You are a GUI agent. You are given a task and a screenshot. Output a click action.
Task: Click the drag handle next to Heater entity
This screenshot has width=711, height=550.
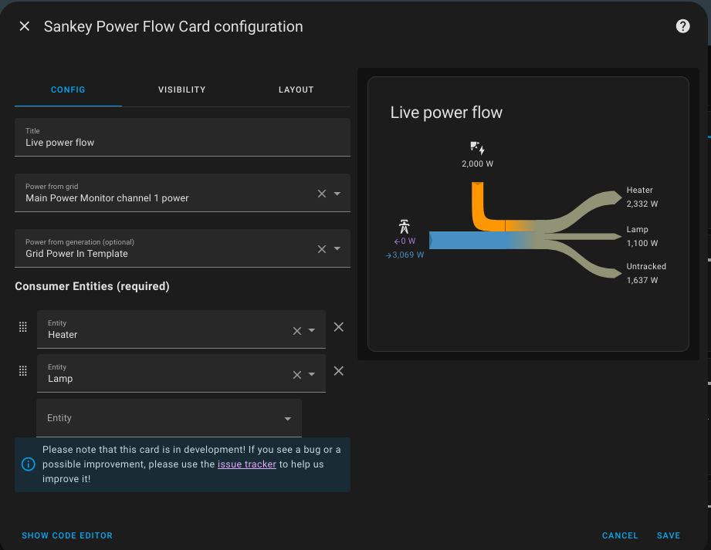point(23,327)
